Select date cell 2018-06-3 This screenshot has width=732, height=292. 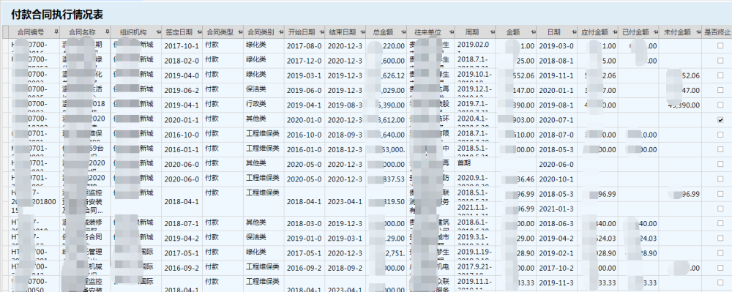pos(556,223)
